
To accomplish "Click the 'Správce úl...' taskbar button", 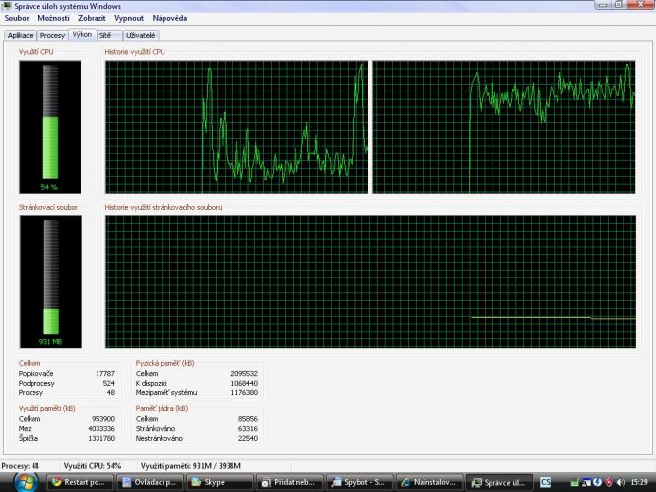I will coord(499,482).
